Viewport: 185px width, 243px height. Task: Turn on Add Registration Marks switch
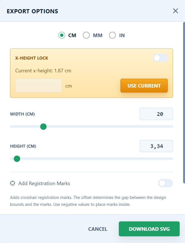(x=165, y=183)
